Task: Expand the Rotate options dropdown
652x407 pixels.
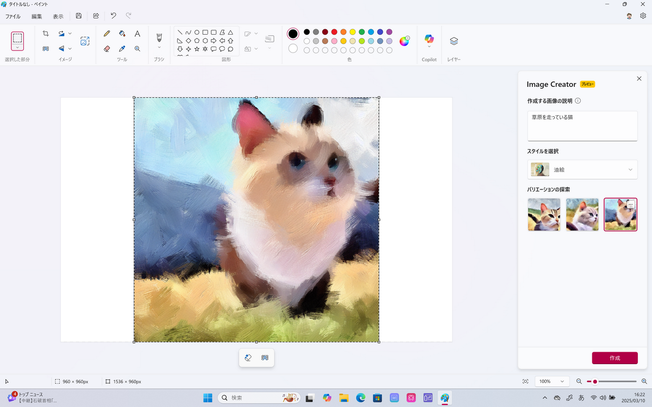Action: click(70, 34)
